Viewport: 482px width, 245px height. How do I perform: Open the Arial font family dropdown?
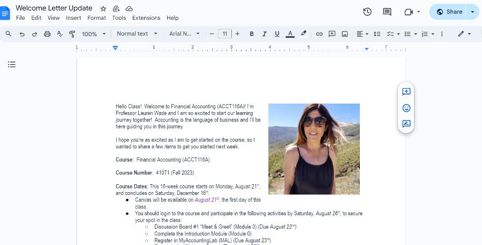click(184, 34)
